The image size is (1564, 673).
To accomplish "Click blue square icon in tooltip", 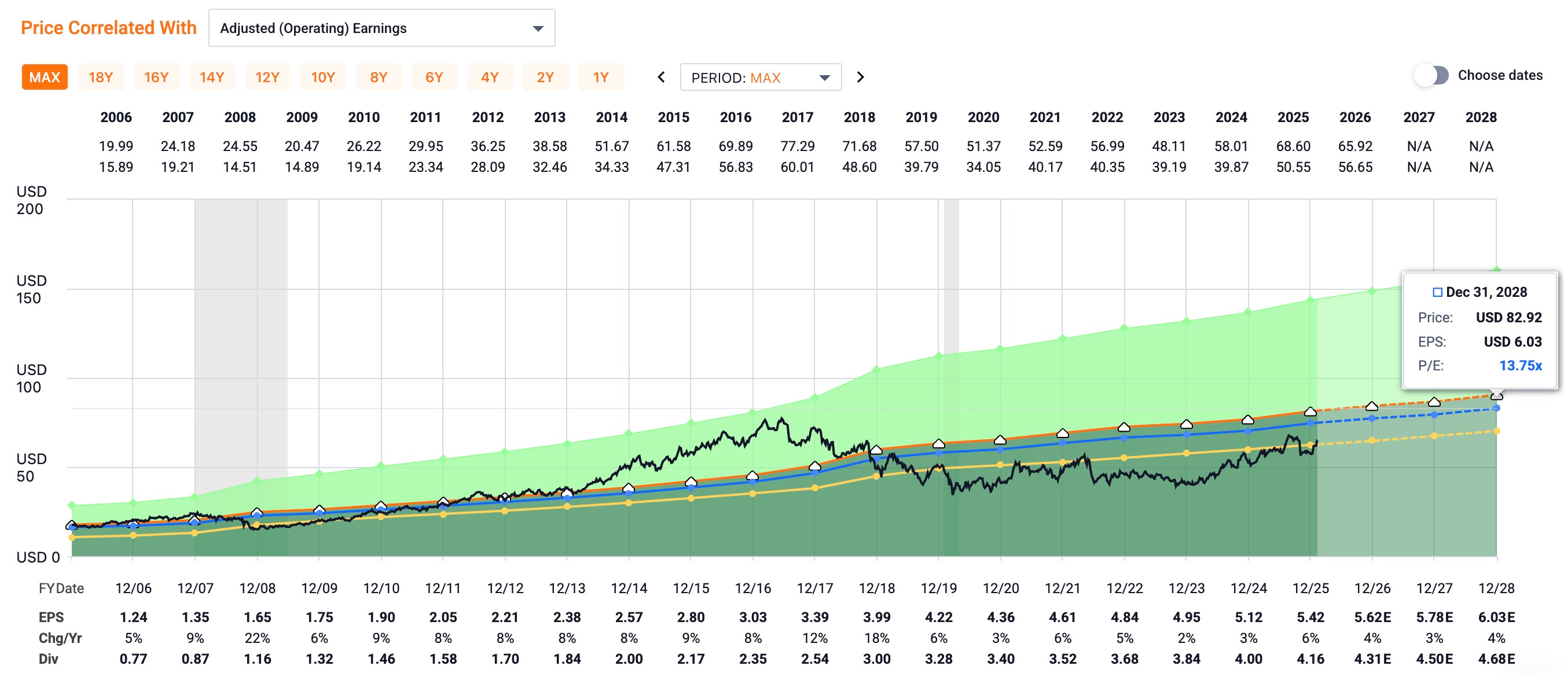I will pos(1437,292).
